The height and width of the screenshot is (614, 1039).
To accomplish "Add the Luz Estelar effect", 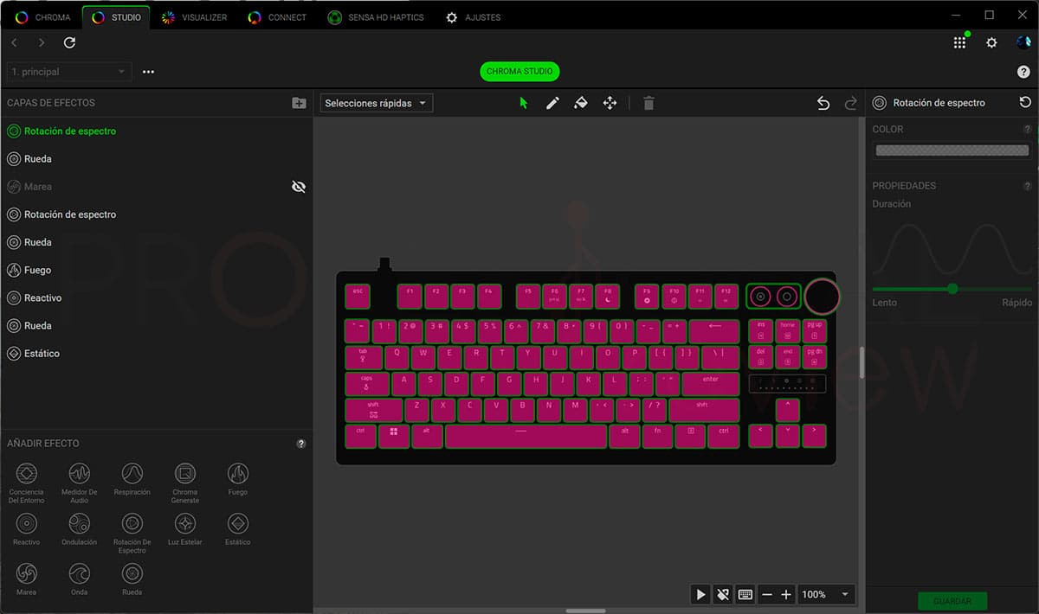I will click(x=184, y=529).
